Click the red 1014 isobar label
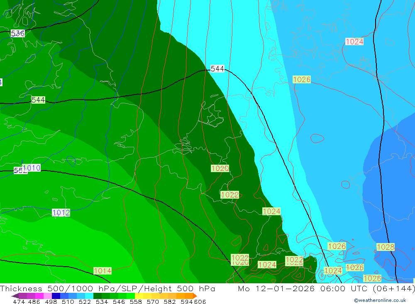 (x=103, y=271)
